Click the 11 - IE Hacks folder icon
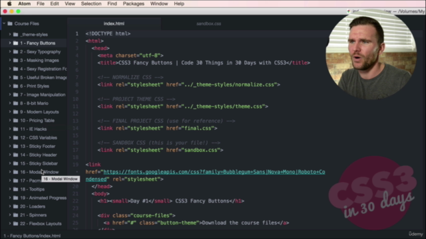The width and height of the screenshot is (426, 239). 15,129
